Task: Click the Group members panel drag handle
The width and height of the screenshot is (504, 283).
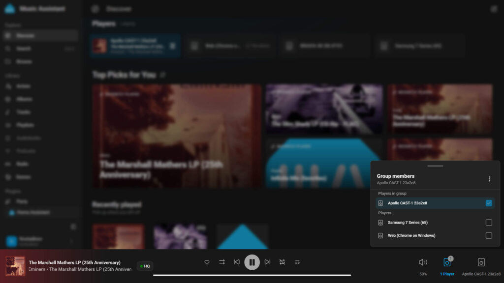Action: tap(435, 166)
